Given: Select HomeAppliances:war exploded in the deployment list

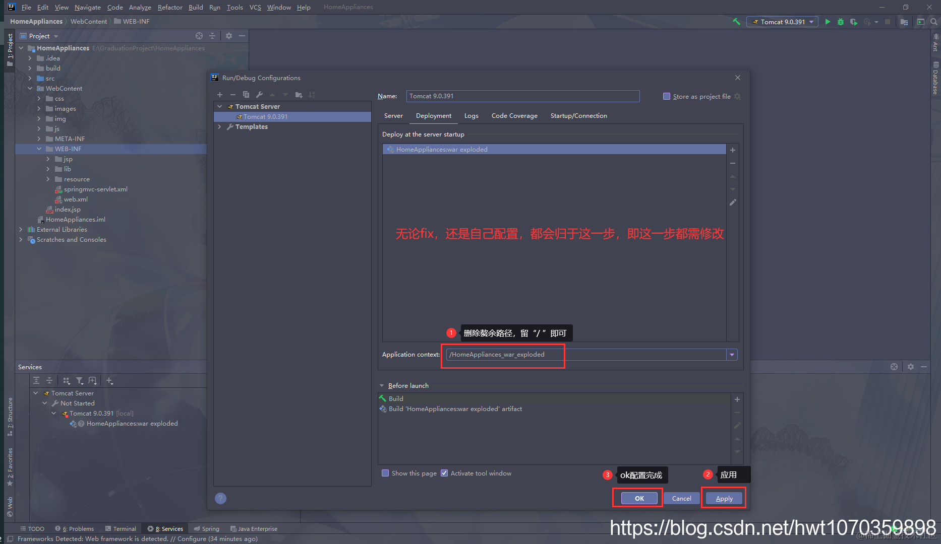Looking at the screenshot, I should pos(554,149).
